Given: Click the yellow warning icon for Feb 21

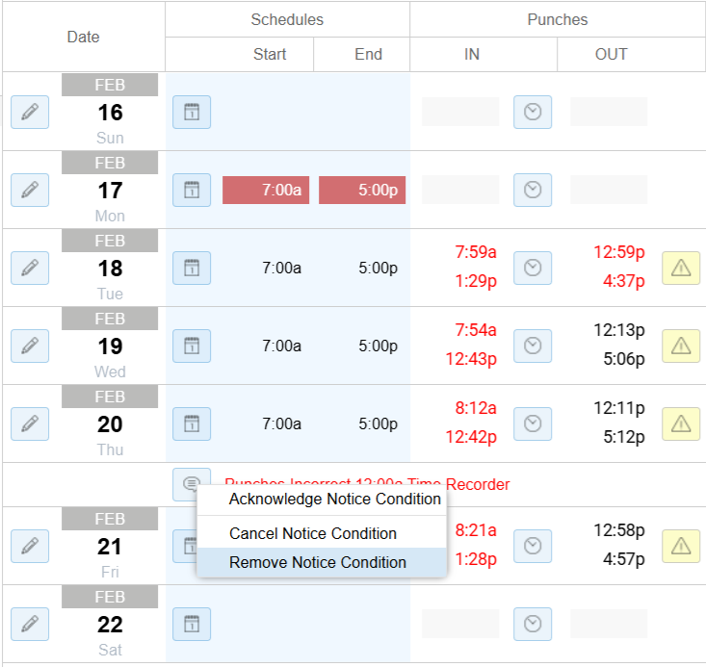Looking at the screenshot, I should click(681, 546).
